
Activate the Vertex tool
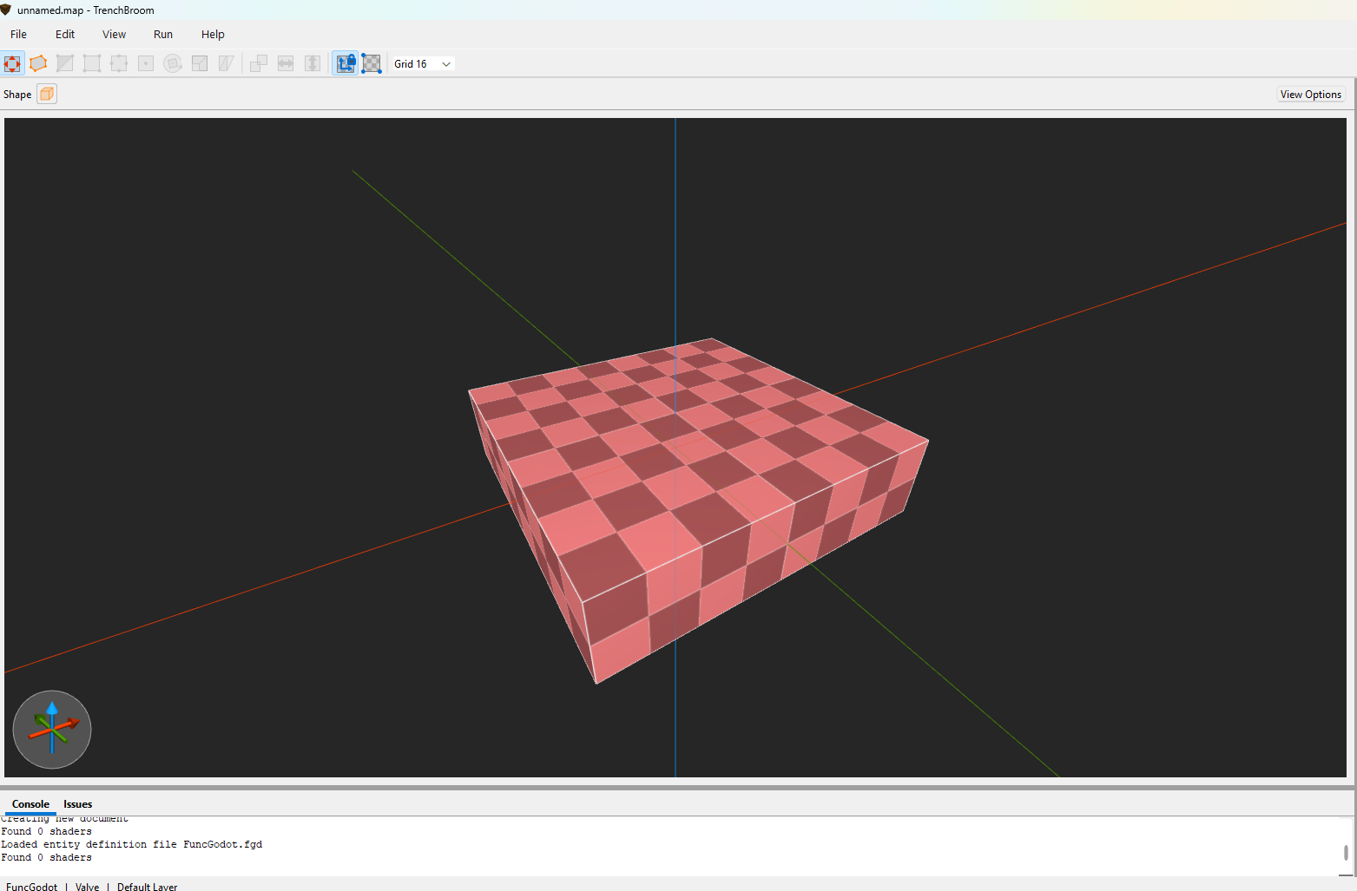point(92,63)
